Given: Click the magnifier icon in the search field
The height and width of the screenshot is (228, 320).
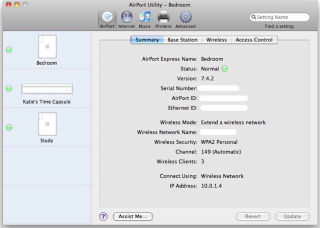Looking at the screenshot, I should (x=253, y=17).
